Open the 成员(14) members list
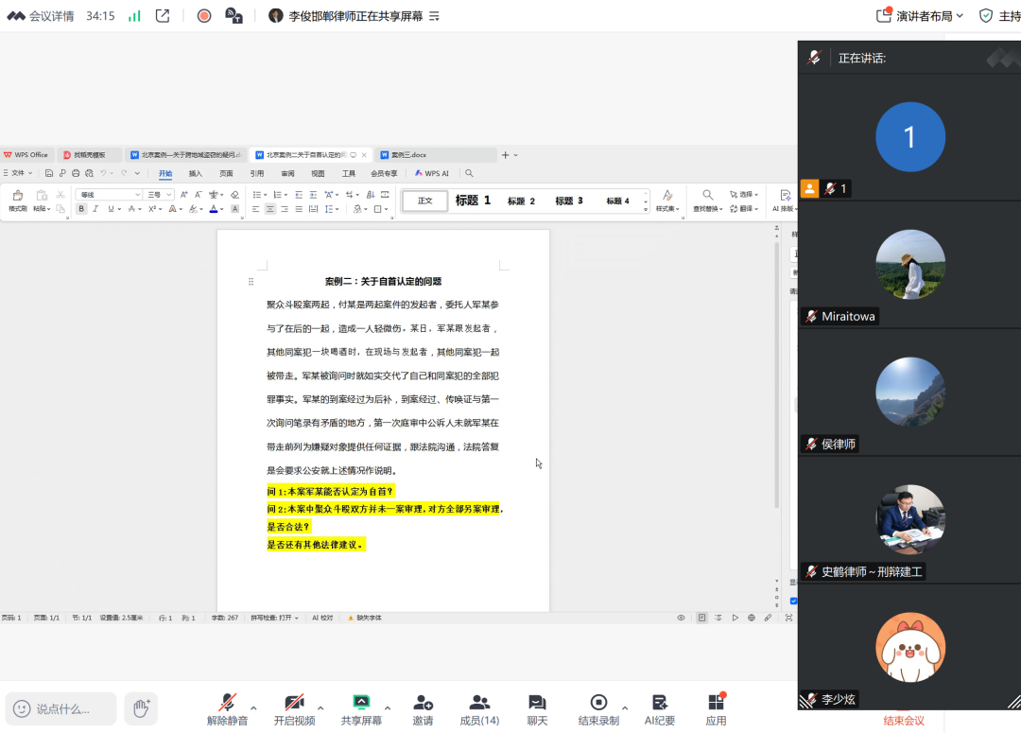Viewport: 1021px width, 733px height. coord(479,709)
